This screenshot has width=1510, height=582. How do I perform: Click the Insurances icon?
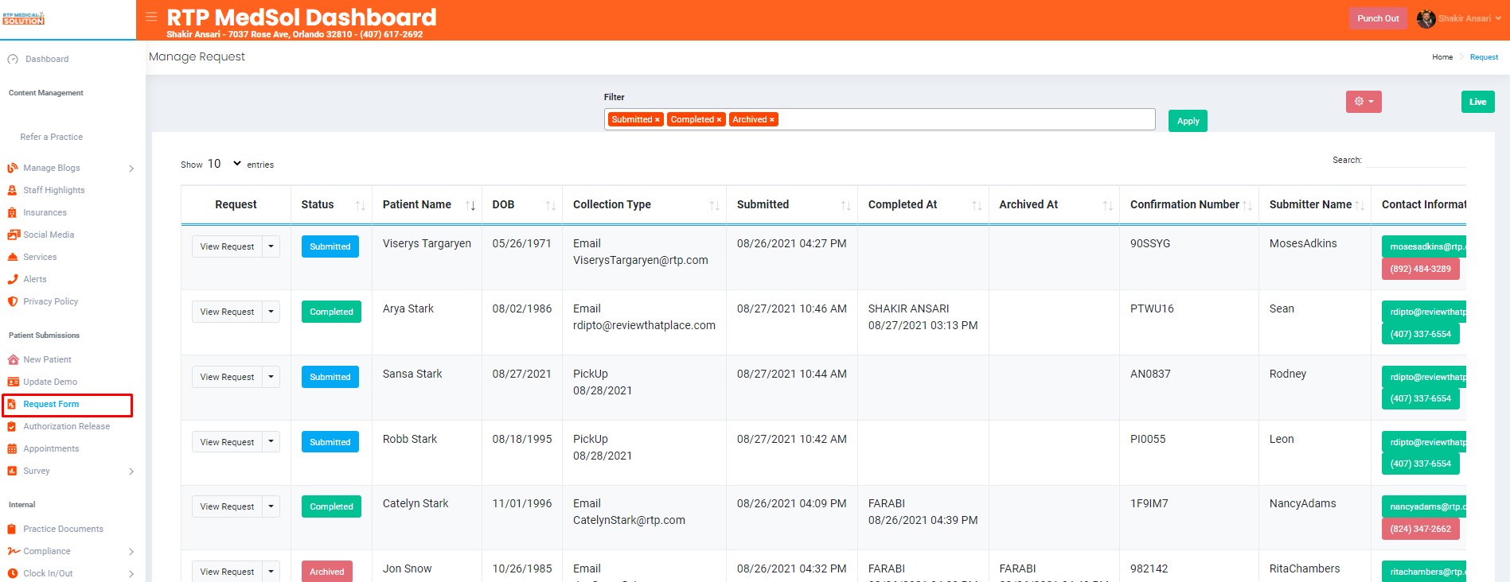(x=13, y=212)
